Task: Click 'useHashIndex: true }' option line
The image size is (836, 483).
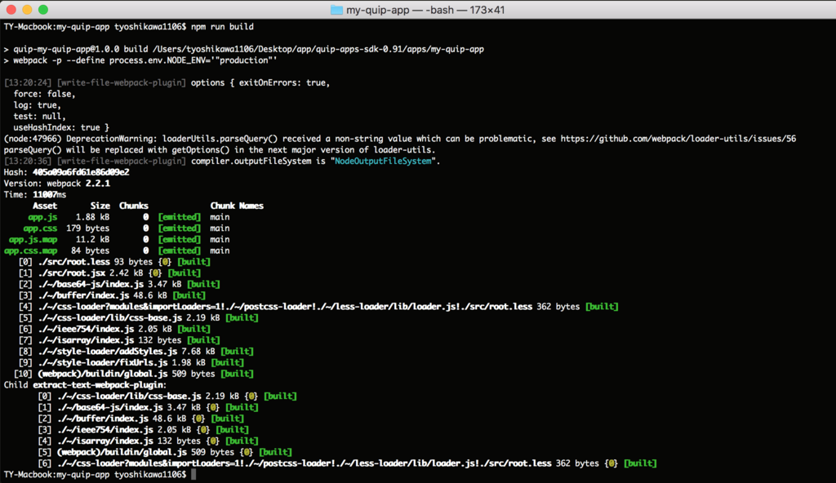Action: [61, 127]
